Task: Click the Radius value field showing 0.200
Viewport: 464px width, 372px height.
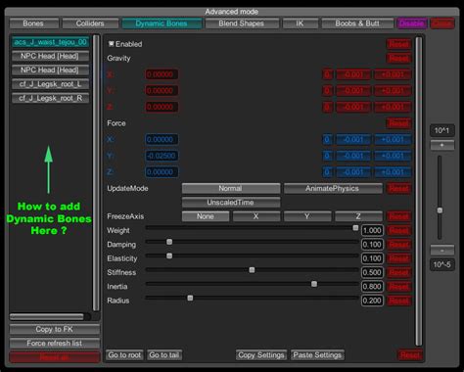Action: click(372, 301)
